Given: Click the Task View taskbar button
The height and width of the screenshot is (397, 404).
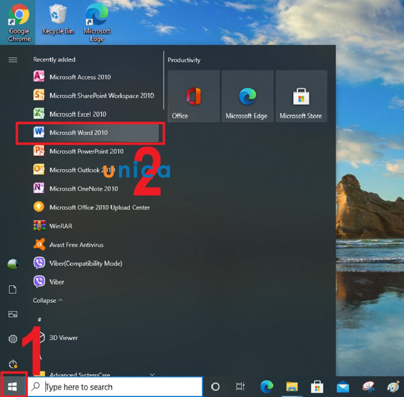Looking at the screenshot, I should coord(240,387).
